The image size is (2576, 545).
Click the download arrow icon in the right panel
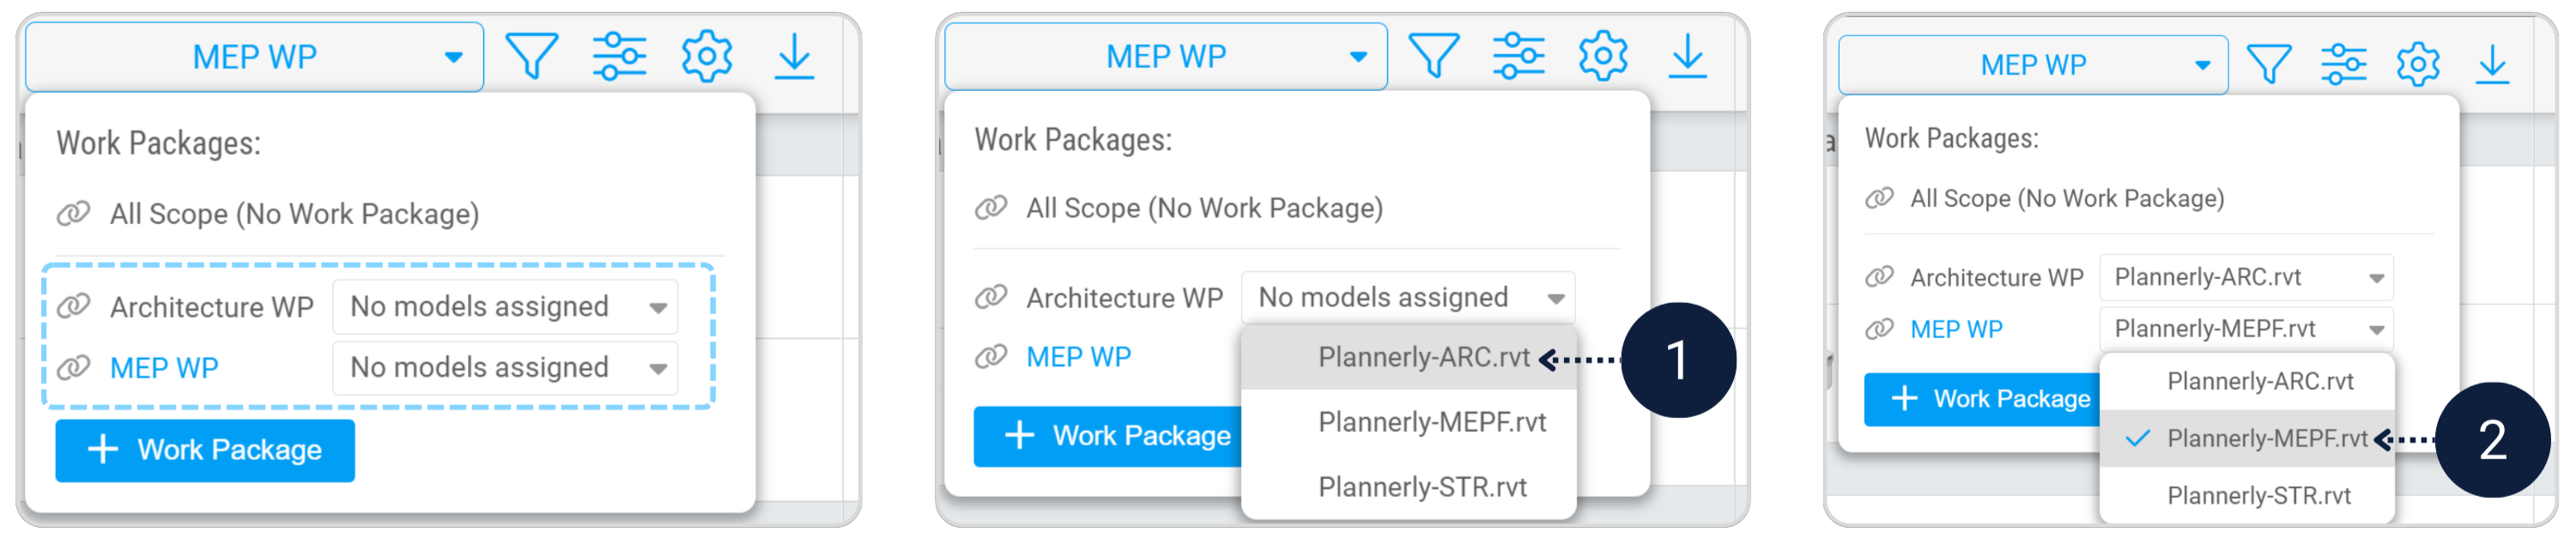pos(2492,65)
